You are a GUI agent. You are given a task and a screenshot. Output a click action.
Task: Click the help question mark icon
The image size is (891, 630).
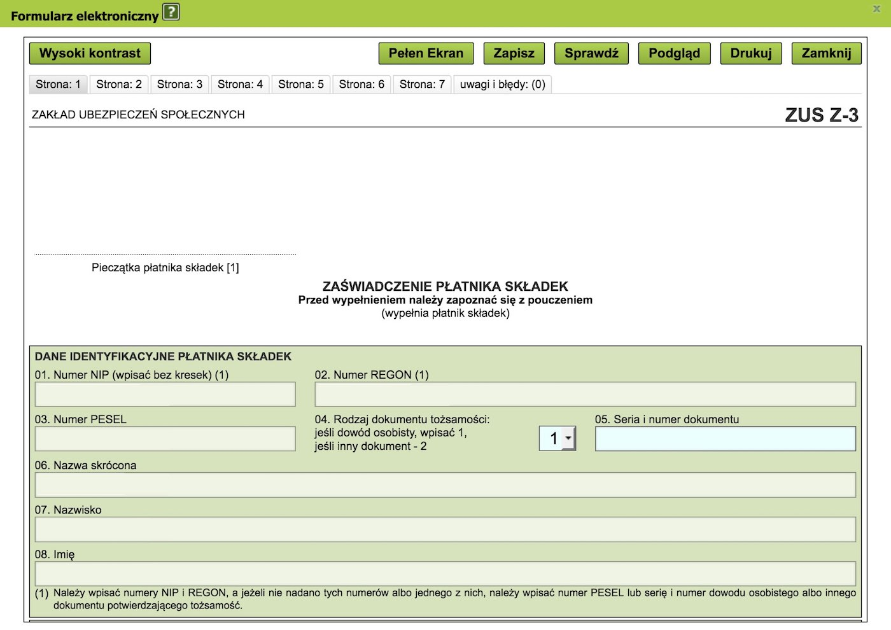point(171,12)
